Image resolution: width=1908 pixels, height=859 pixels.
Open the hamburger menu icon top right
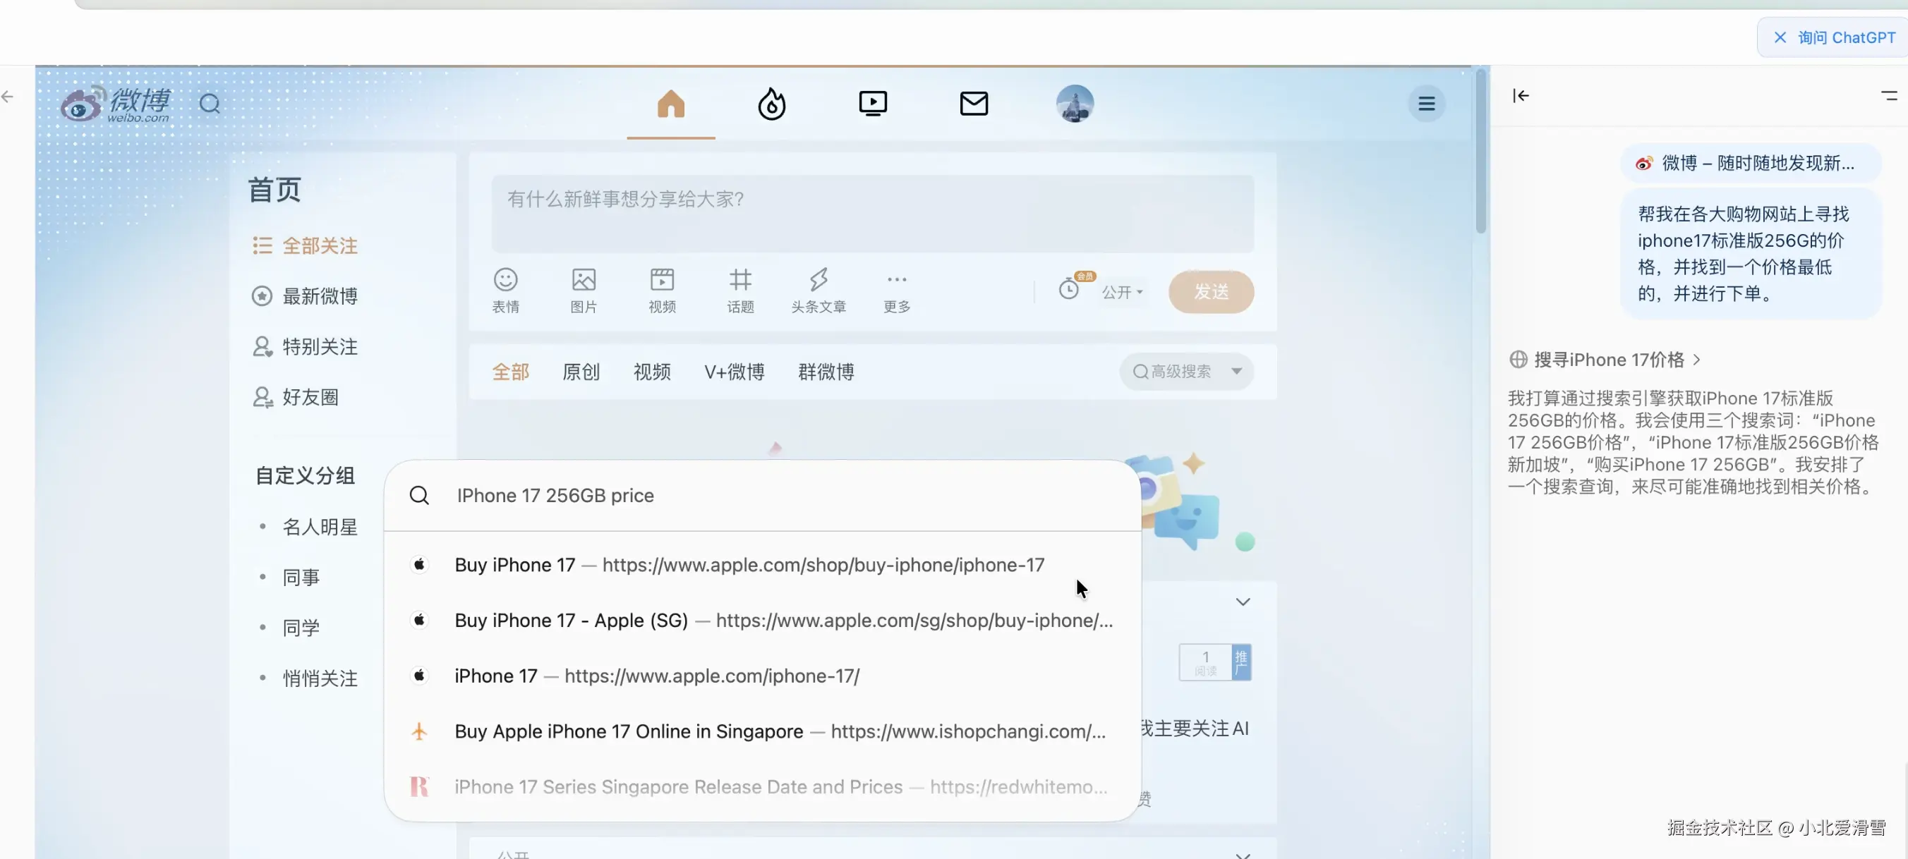[1426, 104]
